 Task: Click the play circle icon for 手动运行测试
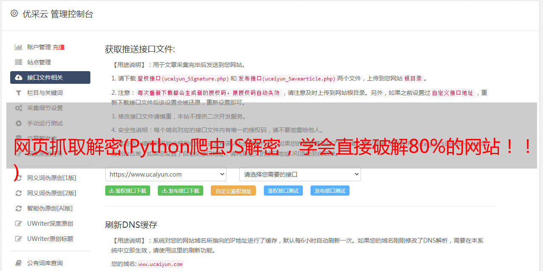(19, 123)
